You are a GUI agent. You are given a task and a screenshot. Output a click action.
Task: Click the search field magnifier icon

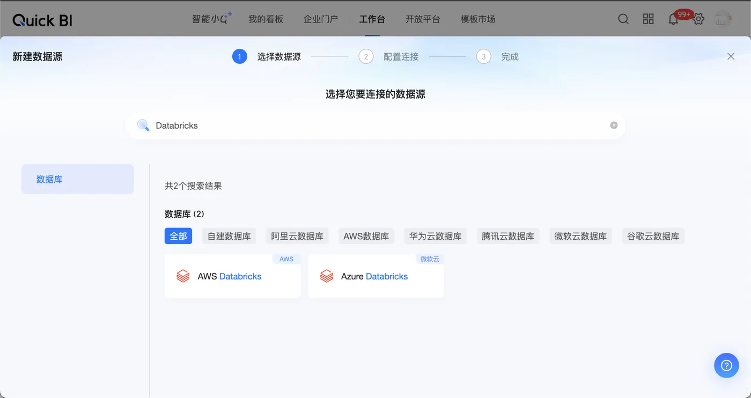point(143,126)
